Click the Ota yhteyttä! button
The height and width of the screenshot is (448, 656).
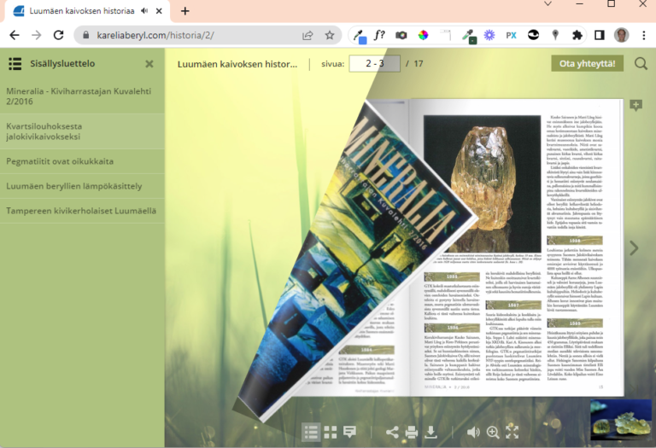click(x=588, y=63)
